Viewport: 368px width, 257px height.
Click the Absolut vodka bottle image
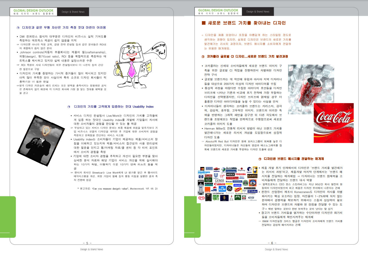[201, 187]
